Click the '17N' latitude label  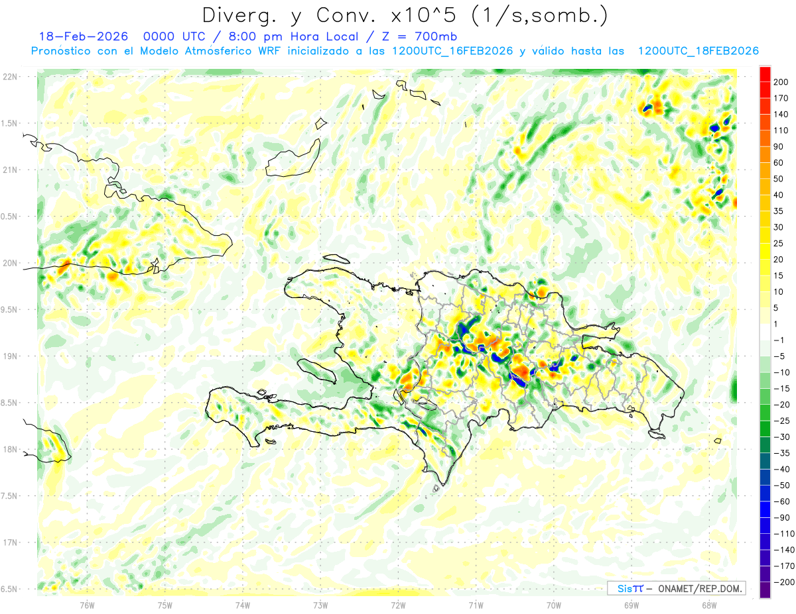(10, 542)
